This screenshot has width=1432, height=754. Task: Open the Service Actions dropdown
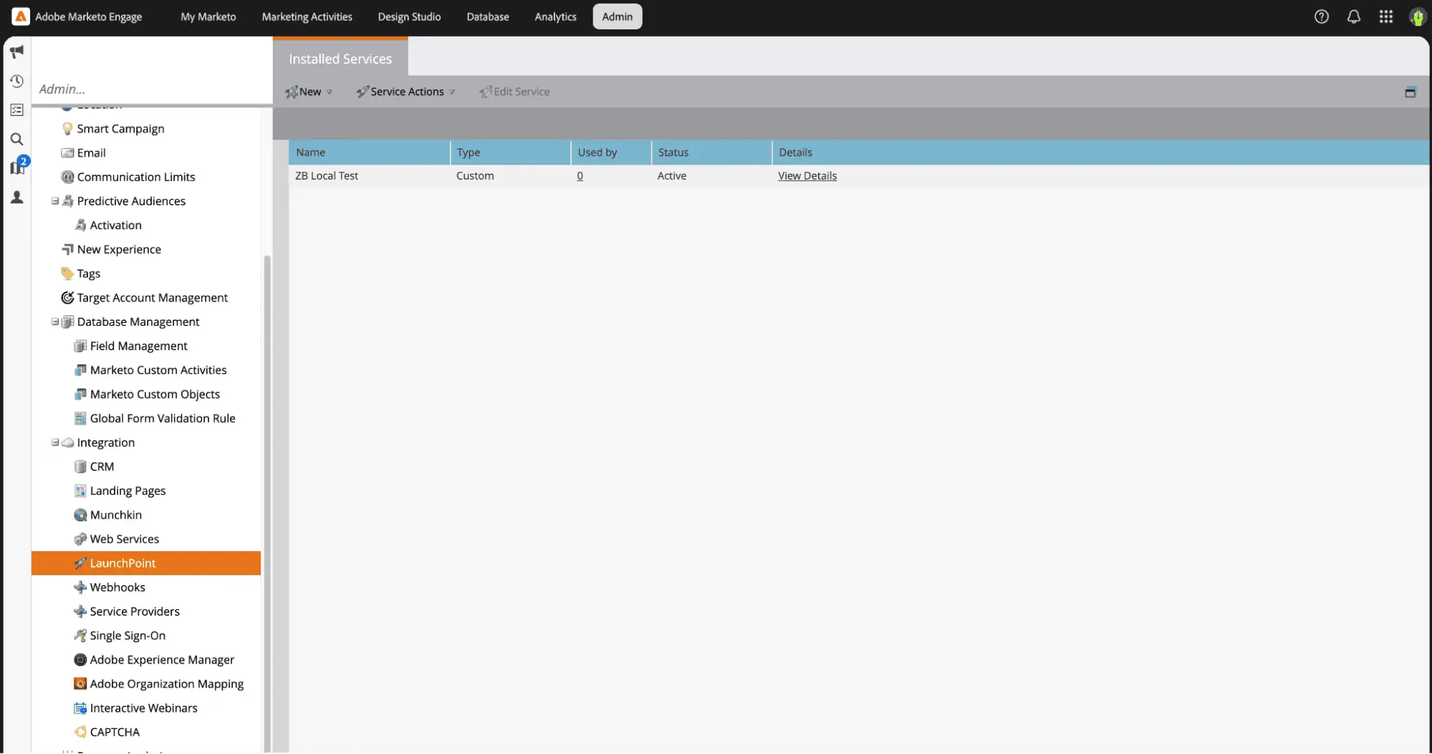406,92
